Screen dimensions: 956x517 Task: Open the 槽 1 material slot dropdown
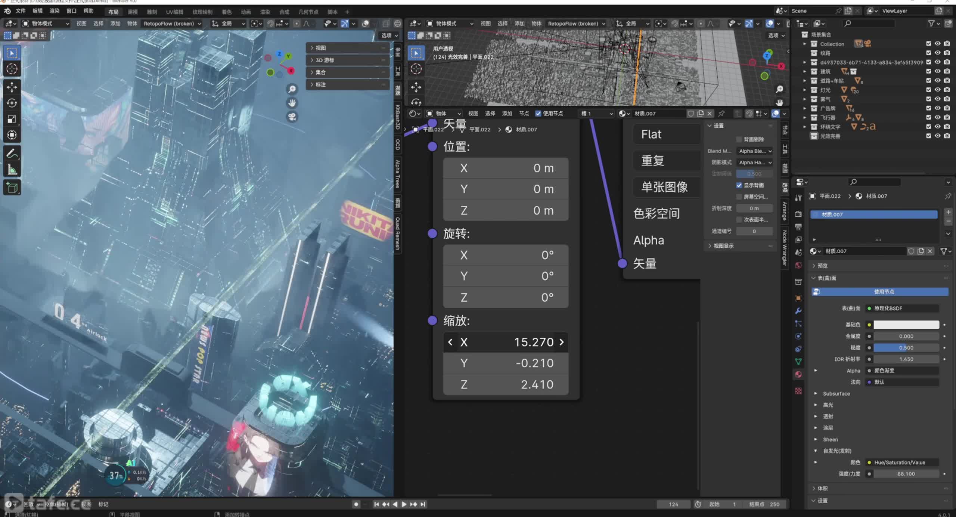(596, 114)
